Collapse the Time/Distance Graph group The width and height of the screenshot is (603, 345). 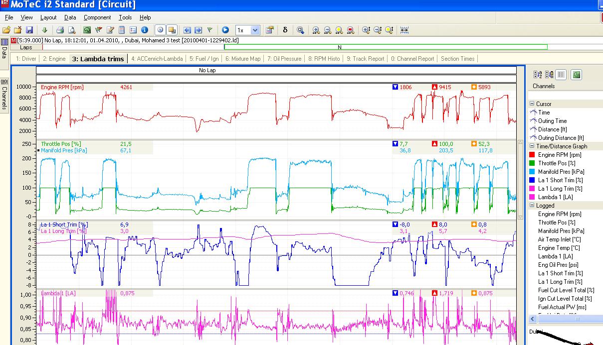click(532, 146)
